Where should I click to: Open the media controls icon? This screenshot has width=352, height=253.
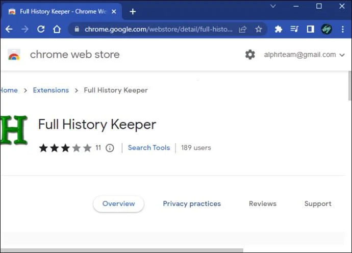click(x=294, y=29)
